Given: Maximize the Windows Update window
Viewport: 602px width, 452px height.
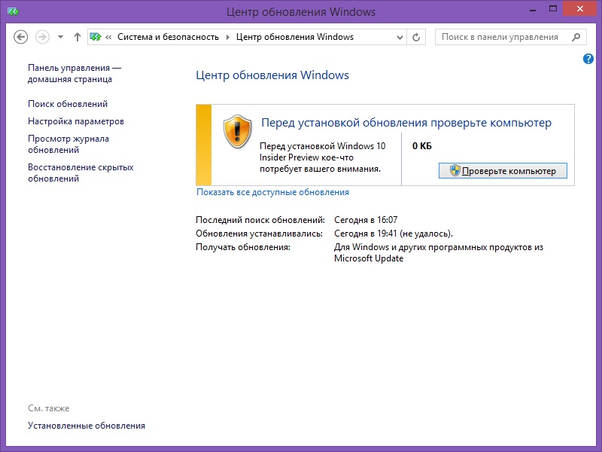Looking at the screenshot, I should click(x=553, y=9).
